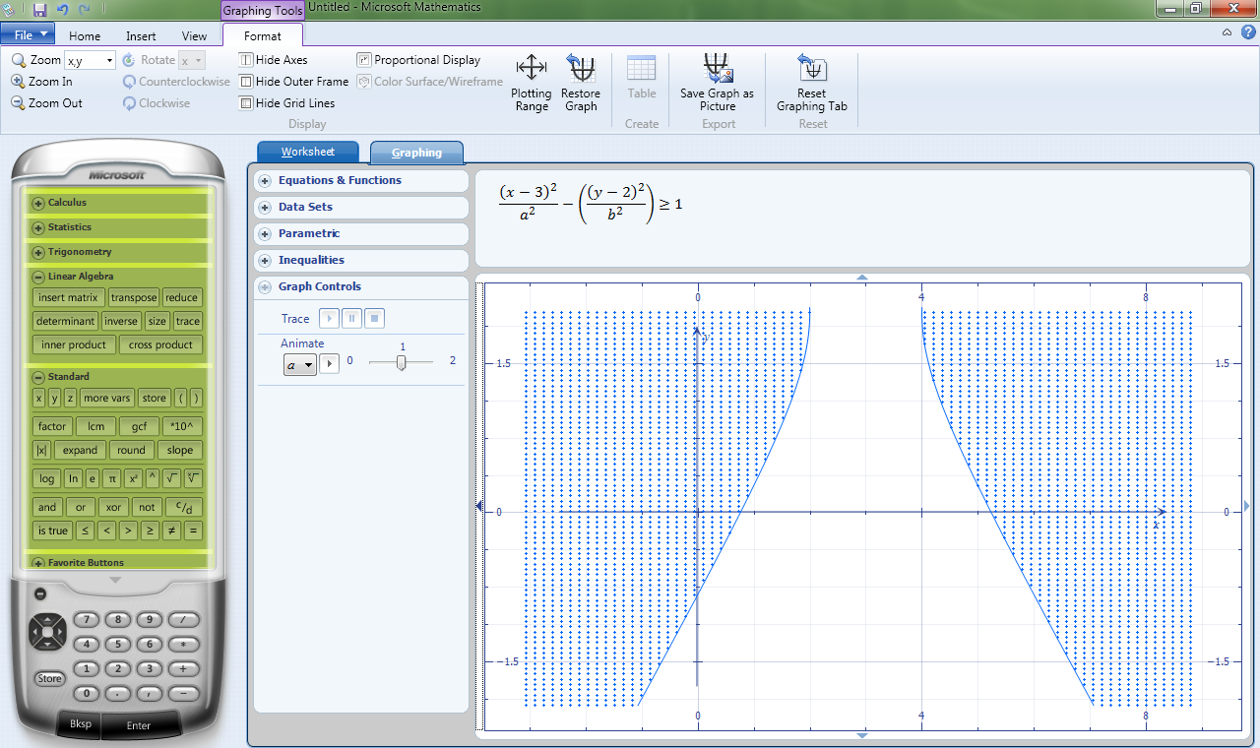Click Save Graph as Picture icon
Screen dimensions: 1260x748
(718, 69)
